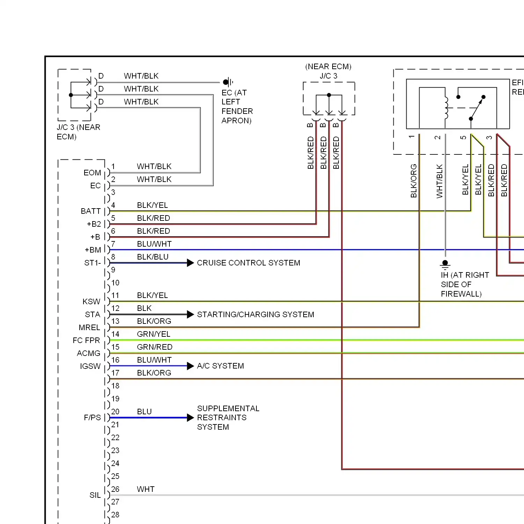The height and width of the screenshot is (524, 524).
Task: Click the F/PS pin label
Action: [92, 418]
